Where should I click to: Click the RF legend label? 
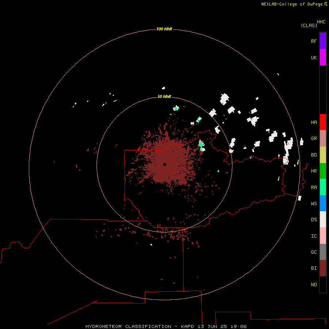point(314,41)
